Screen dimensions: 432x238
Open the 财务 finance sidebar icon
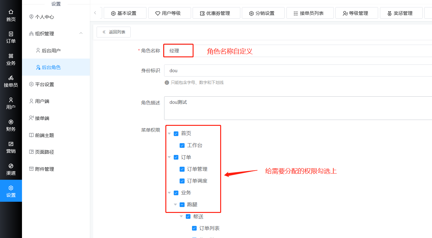pos(11,122)
